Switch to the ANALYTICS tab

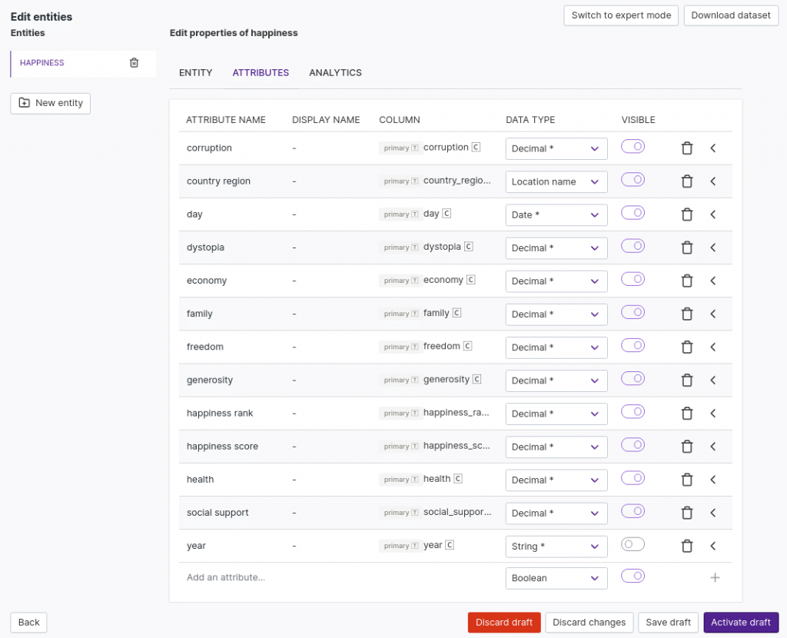coord(335,73)
